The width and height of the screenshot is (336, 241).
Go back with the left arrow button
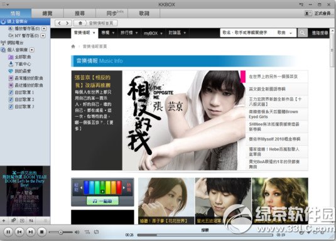60,23
